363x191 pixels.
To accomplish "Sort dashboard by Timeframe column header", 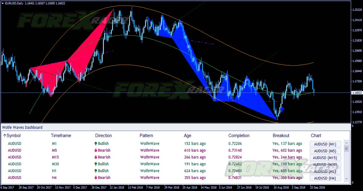I will click(61, 136).
